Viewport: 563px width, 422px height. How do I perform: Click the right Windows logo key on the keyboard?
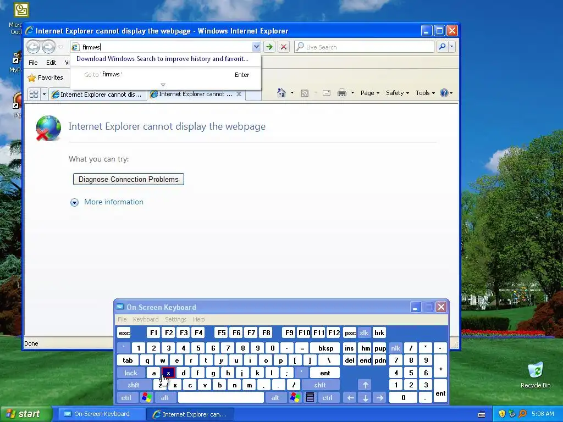point(295,398)
